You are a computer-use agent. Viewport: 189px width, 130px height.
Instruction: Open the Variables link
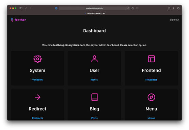click(x=37, y=80)
